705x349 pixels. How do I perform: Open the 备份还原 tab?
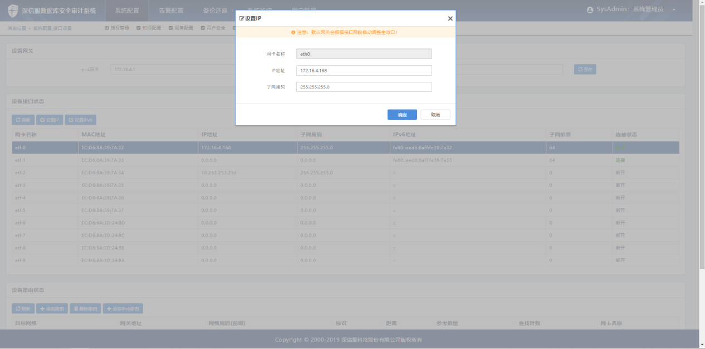point(215,11)
